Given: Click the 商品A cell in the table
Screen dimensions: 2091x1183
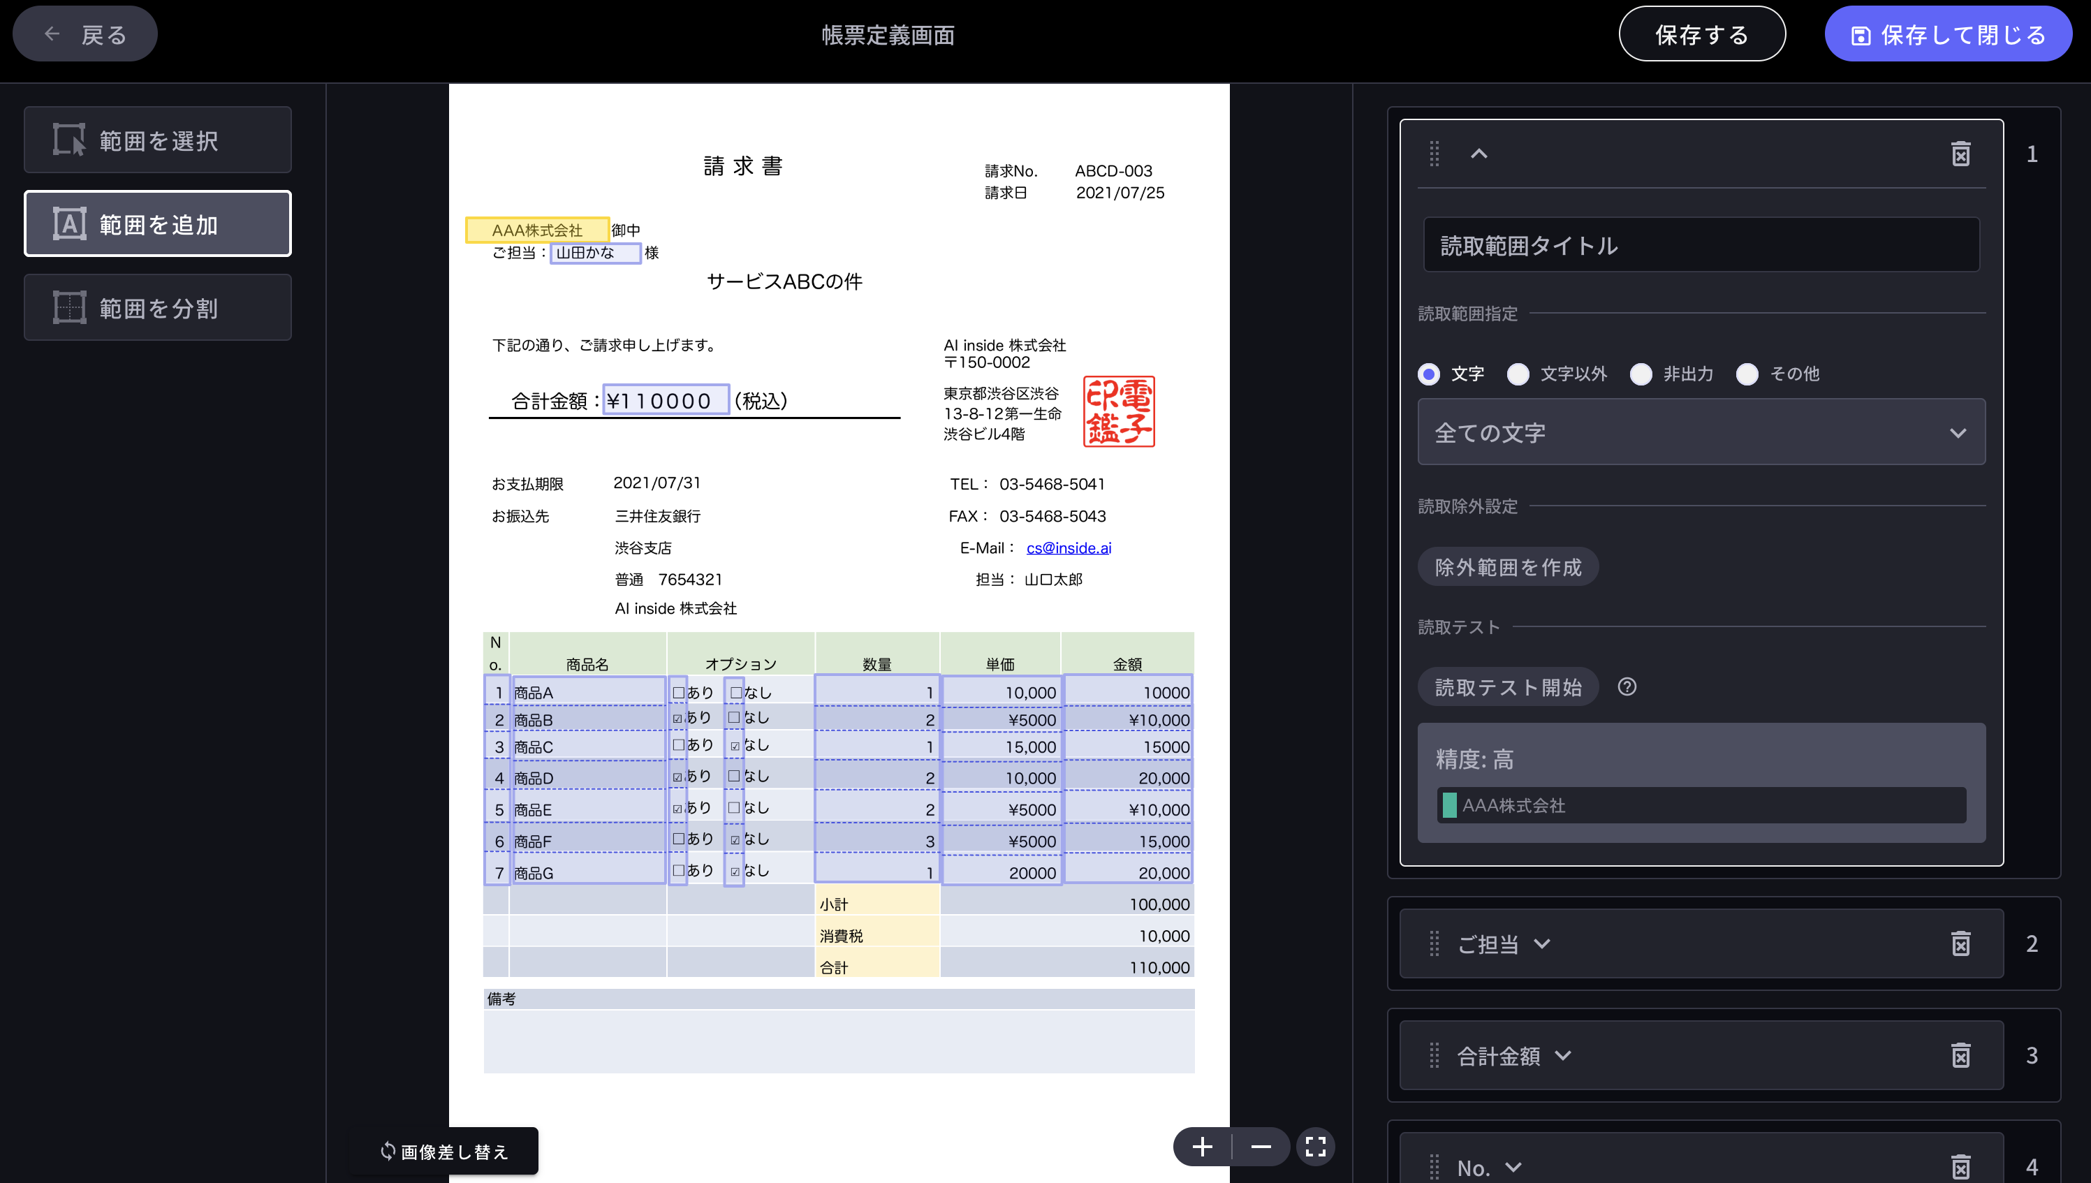Looking at the screenshot, I should (x=588, y=691).
